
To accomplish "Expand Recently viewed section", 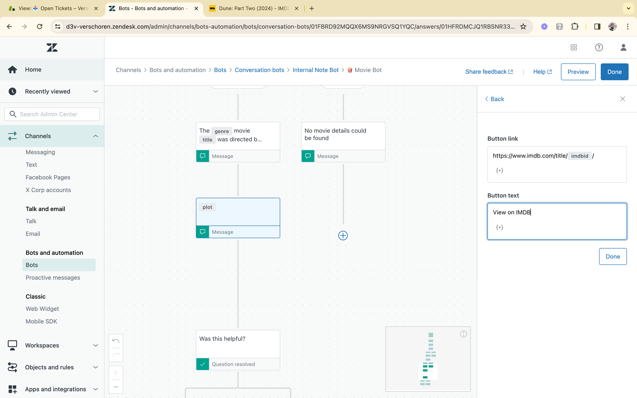I will pos(95,91).
